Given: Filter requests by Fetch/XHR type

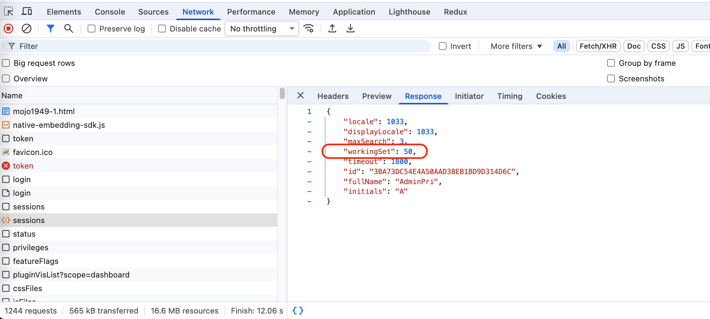Looking at the screenshot, I should [598, 46].
